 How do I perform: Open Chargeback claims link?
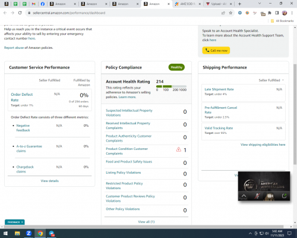click(25, 169)
